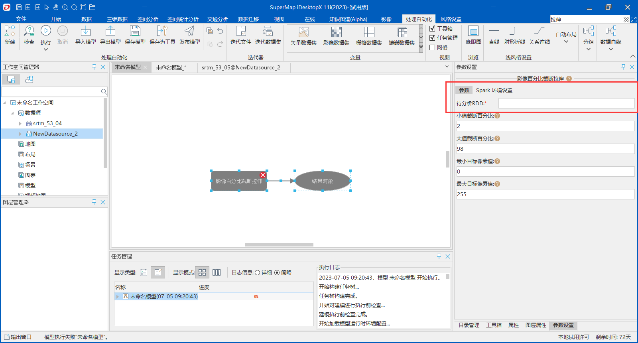Expand the 自动布局 dropdown
This screenshot has height=343, width=638.
point(566,41)
